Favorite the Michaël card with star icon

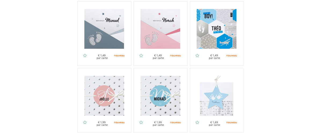141,122
